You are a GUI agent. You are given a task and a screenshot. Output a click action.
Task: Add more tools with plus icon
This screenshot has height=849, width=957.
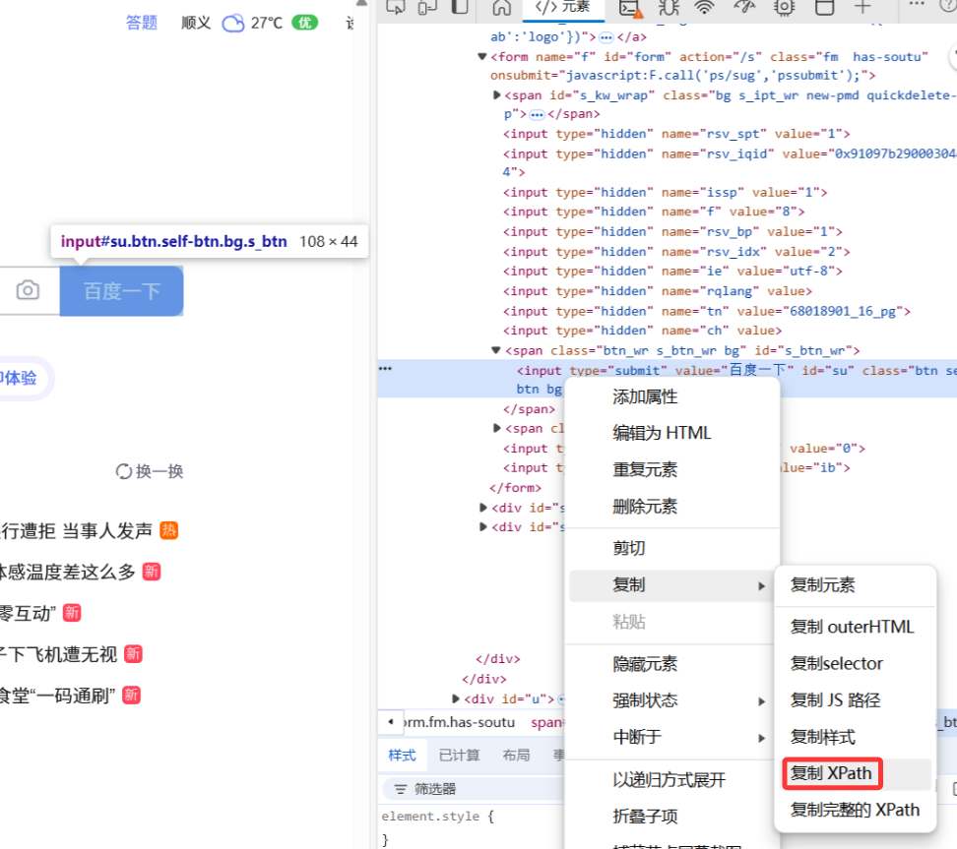pos(862,7)
